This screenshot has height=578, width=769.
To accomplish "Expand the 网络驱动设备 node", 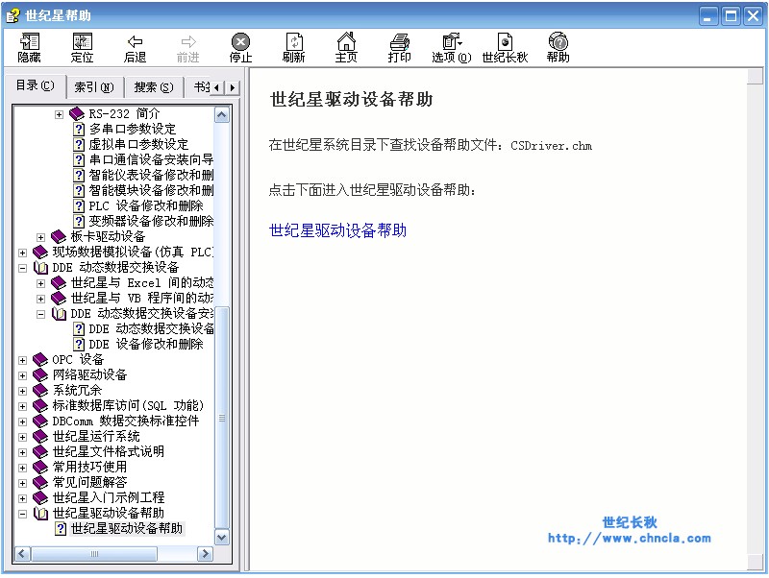I will pyautogui.click(x=22, y=375).
